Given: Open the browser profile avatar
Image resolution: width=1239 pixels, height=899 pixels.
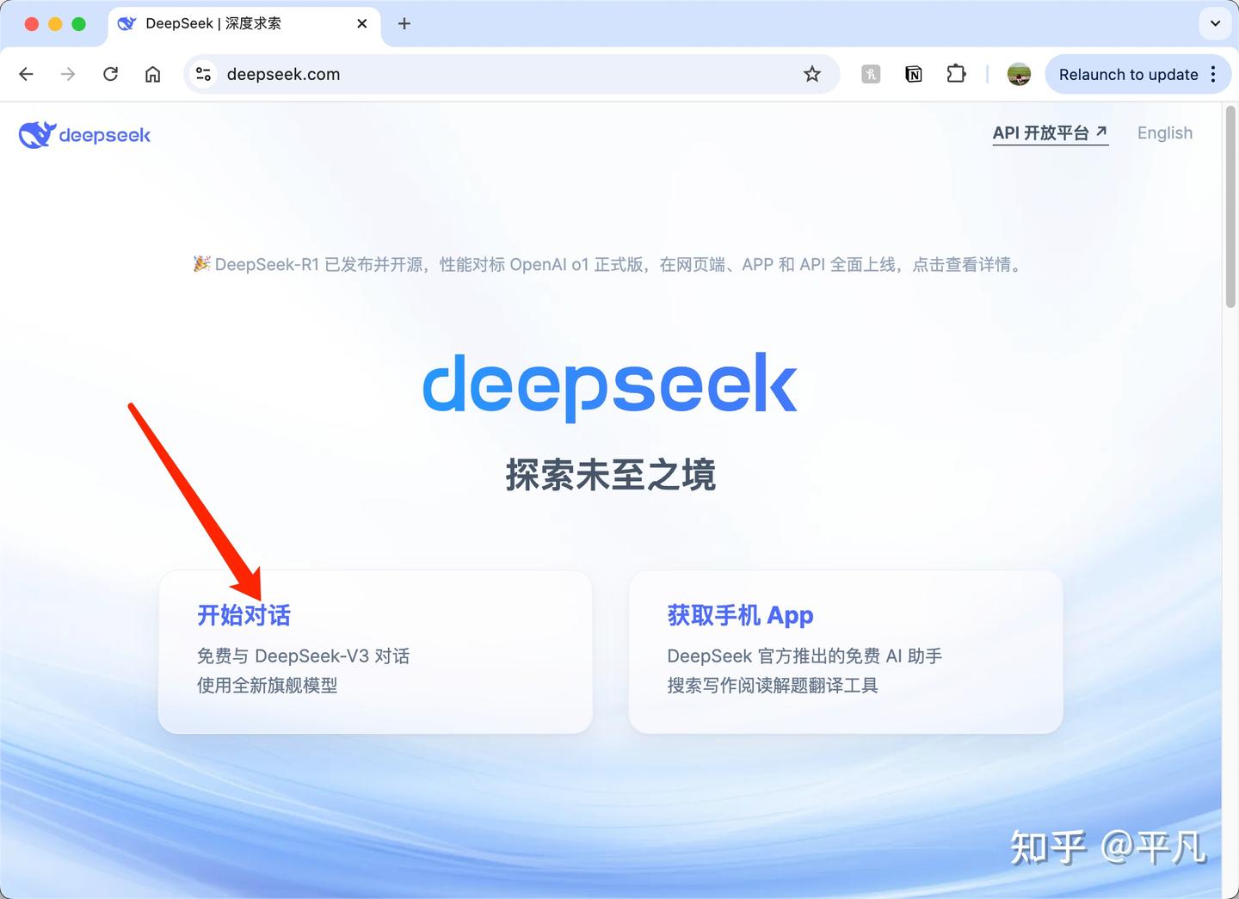Looking at the screenshot, I should click(1019, 74).
